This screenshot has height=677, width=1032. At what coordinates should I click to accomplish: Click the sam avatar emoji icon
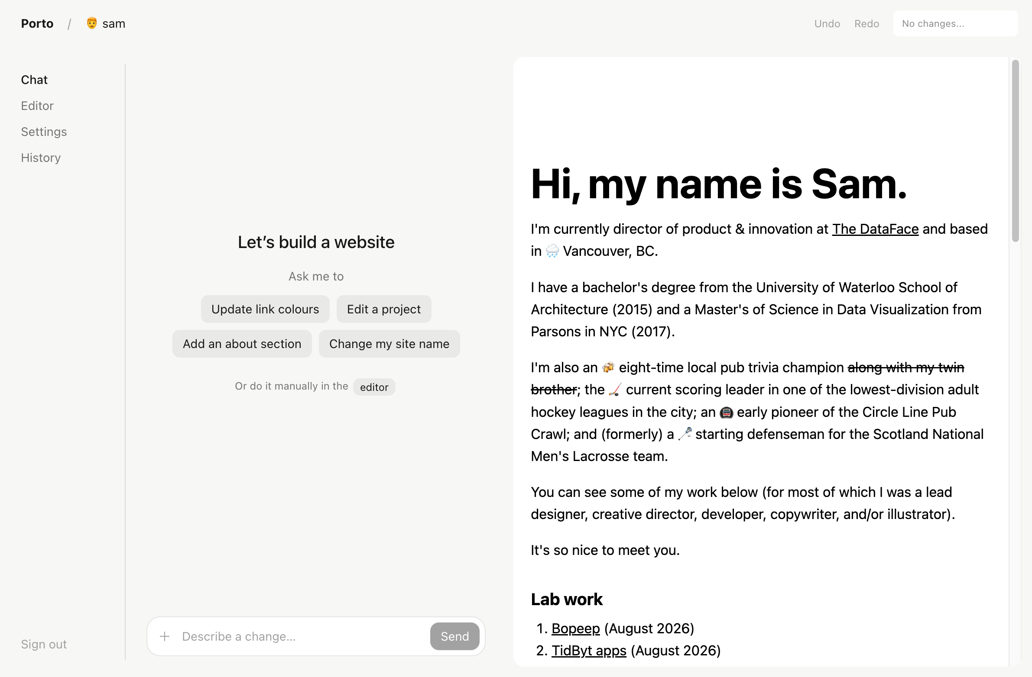point(91,23)
